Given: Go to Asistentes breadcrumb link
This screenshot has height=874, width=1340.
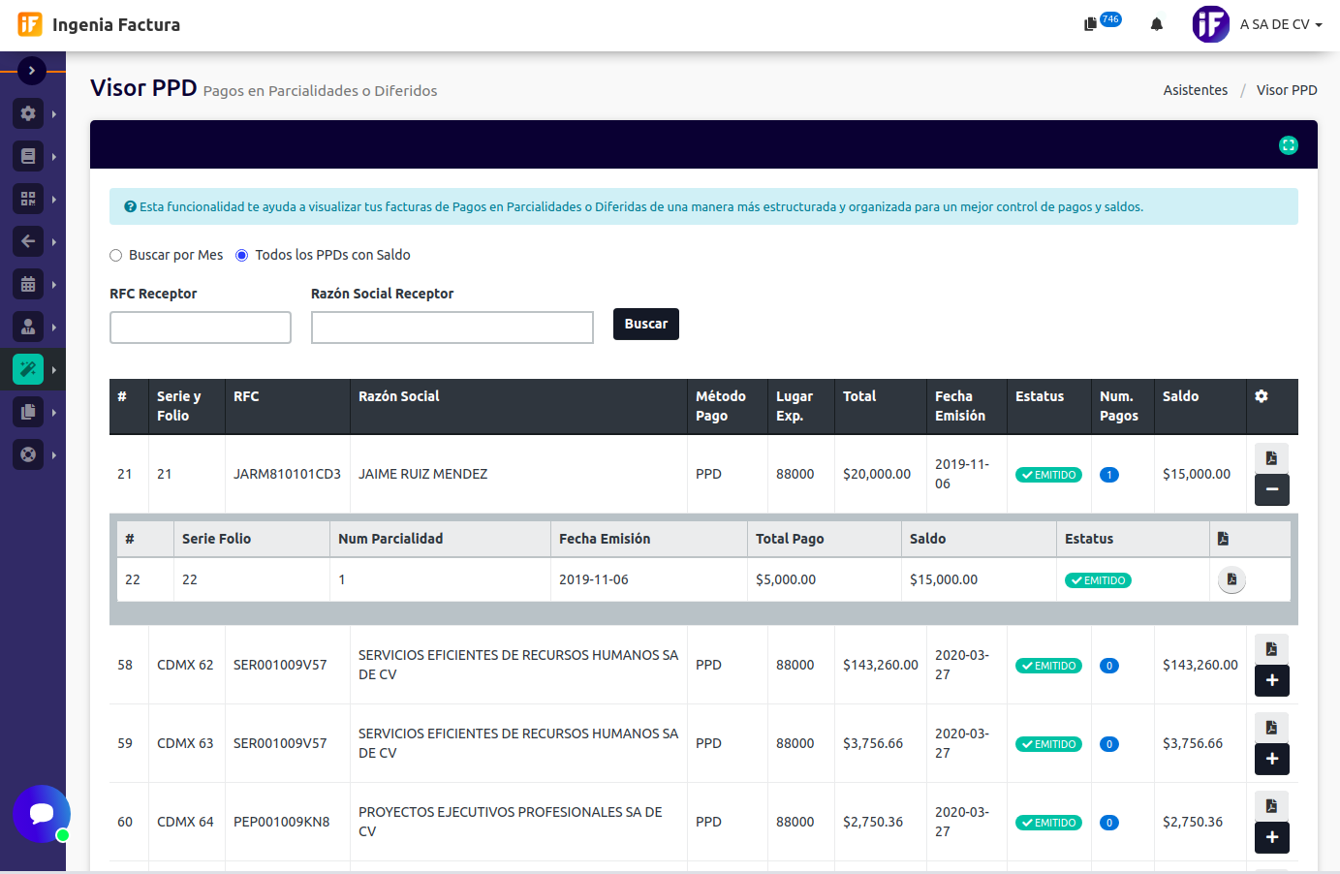Looking at the screenshot, I should click(x=1195, y=90).
